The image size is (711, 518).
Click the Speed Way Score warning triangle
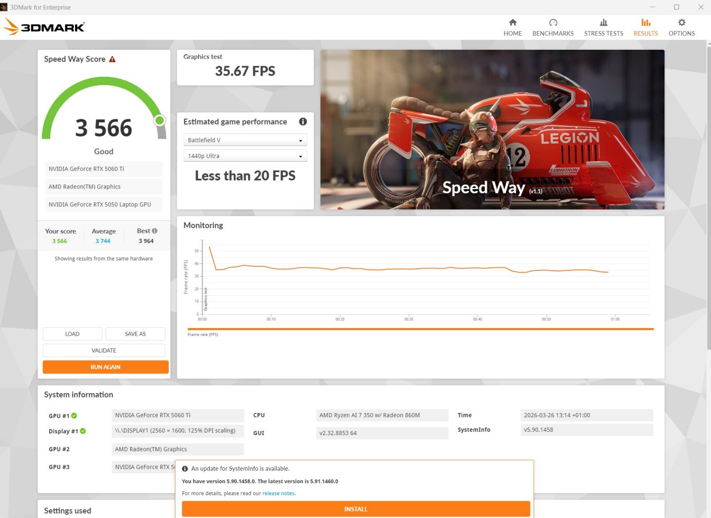(x=112, y=59)
